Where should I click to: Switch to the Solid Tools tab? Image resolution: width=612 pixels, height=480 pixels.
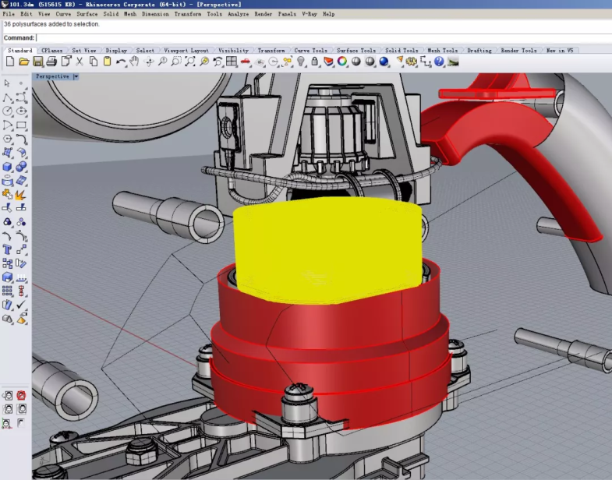(402, 51)
